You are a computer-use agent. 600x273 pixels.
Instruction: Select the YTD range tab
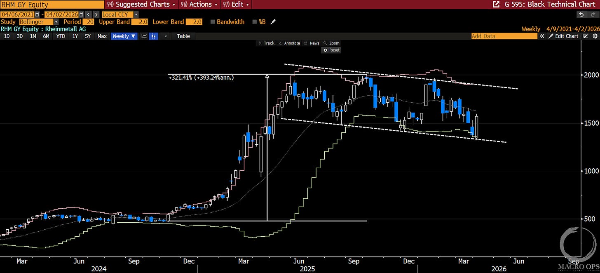pos(61,36)
